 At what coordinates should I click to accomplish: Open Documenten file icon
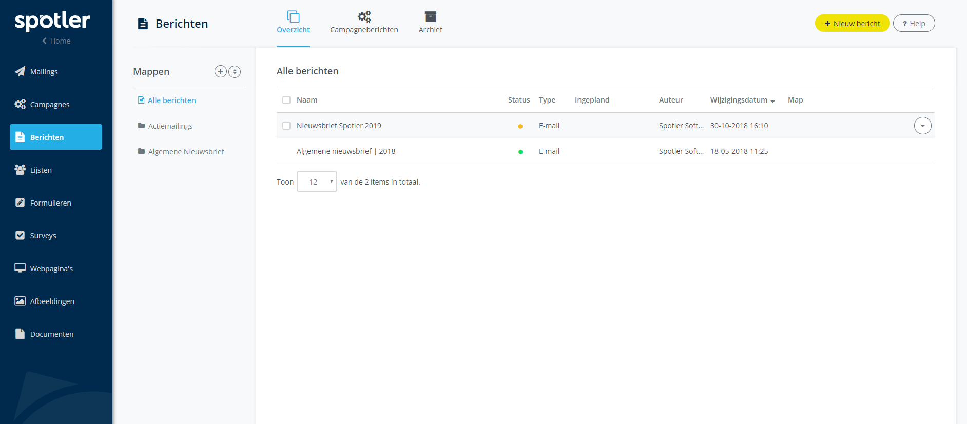20,334
